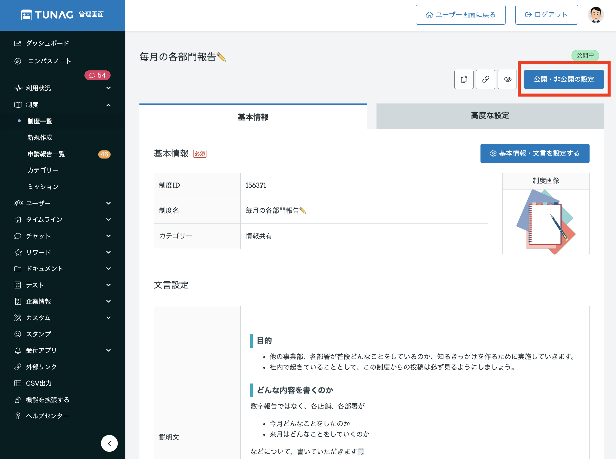Click 公開・非公開の設定 button
The height and width of the screenshot is (459, 616).
tap(563, 79)
